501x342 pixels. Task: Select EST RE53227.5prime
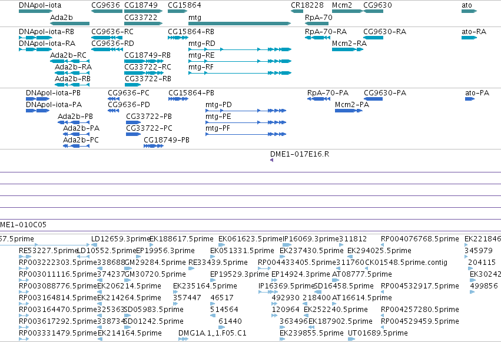point(25,257)
